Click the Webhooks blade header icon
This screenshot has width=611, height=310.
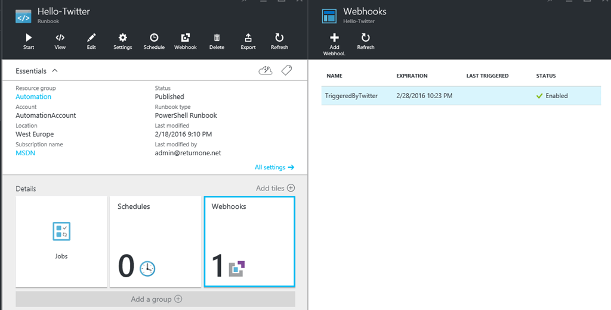[x=329, y=16]
